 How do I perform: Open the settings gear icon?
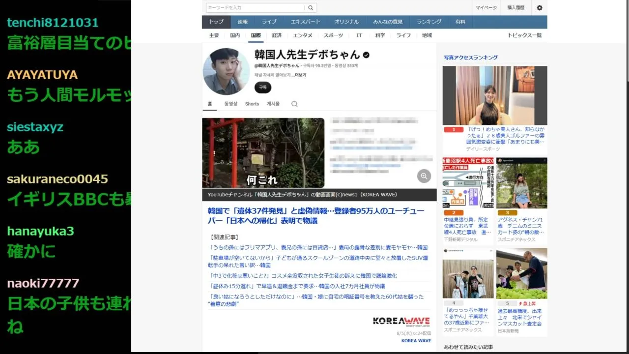(x=540, y=8)
